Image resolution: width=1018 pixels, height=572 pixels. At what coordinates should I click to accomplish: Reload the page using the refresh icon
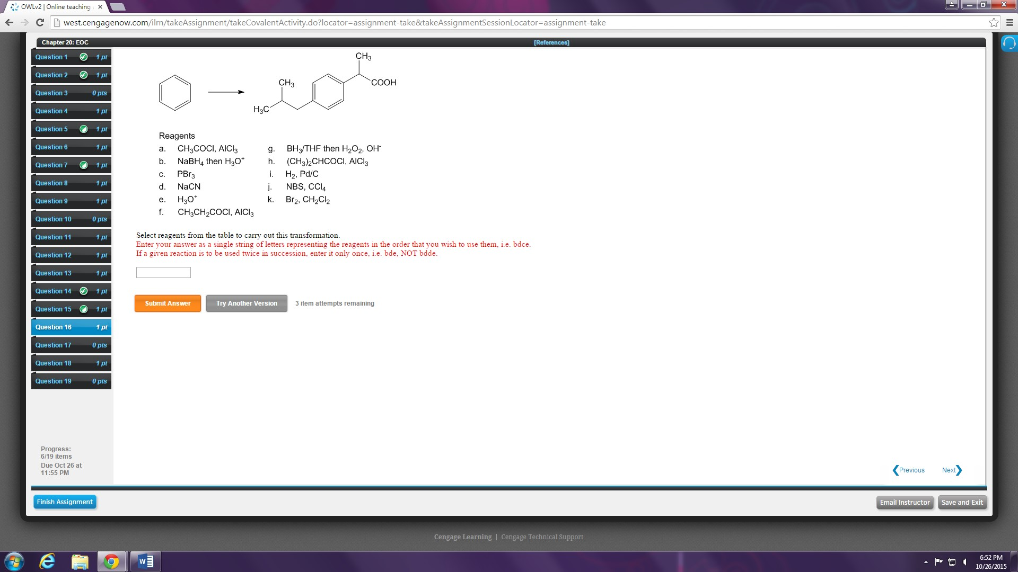[40, 22]
